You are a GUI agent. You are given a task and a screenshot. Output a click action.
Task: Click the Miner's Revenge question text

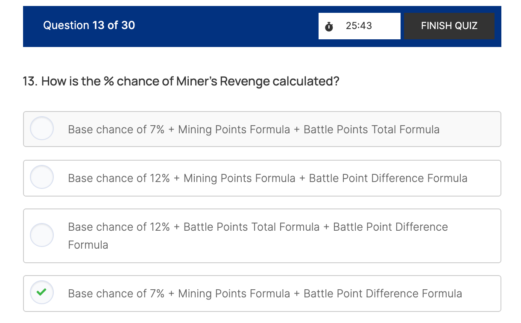coord(190,81)
